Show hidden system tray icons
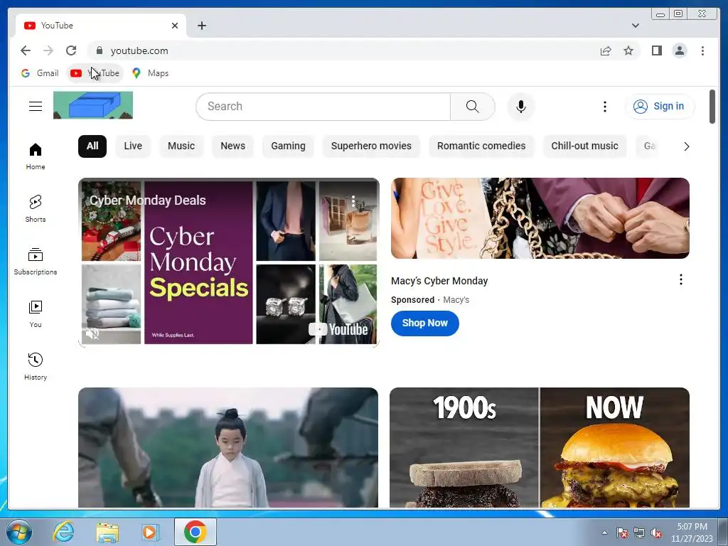This screenshot has width=728, height=546. click(604, 532)
